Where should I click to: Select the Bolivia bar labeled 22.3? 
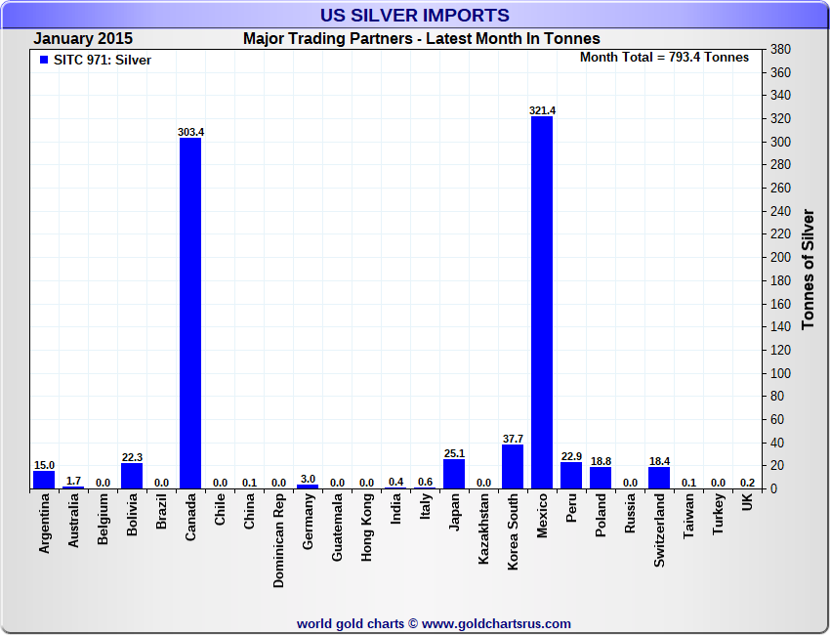pos(132,476)
